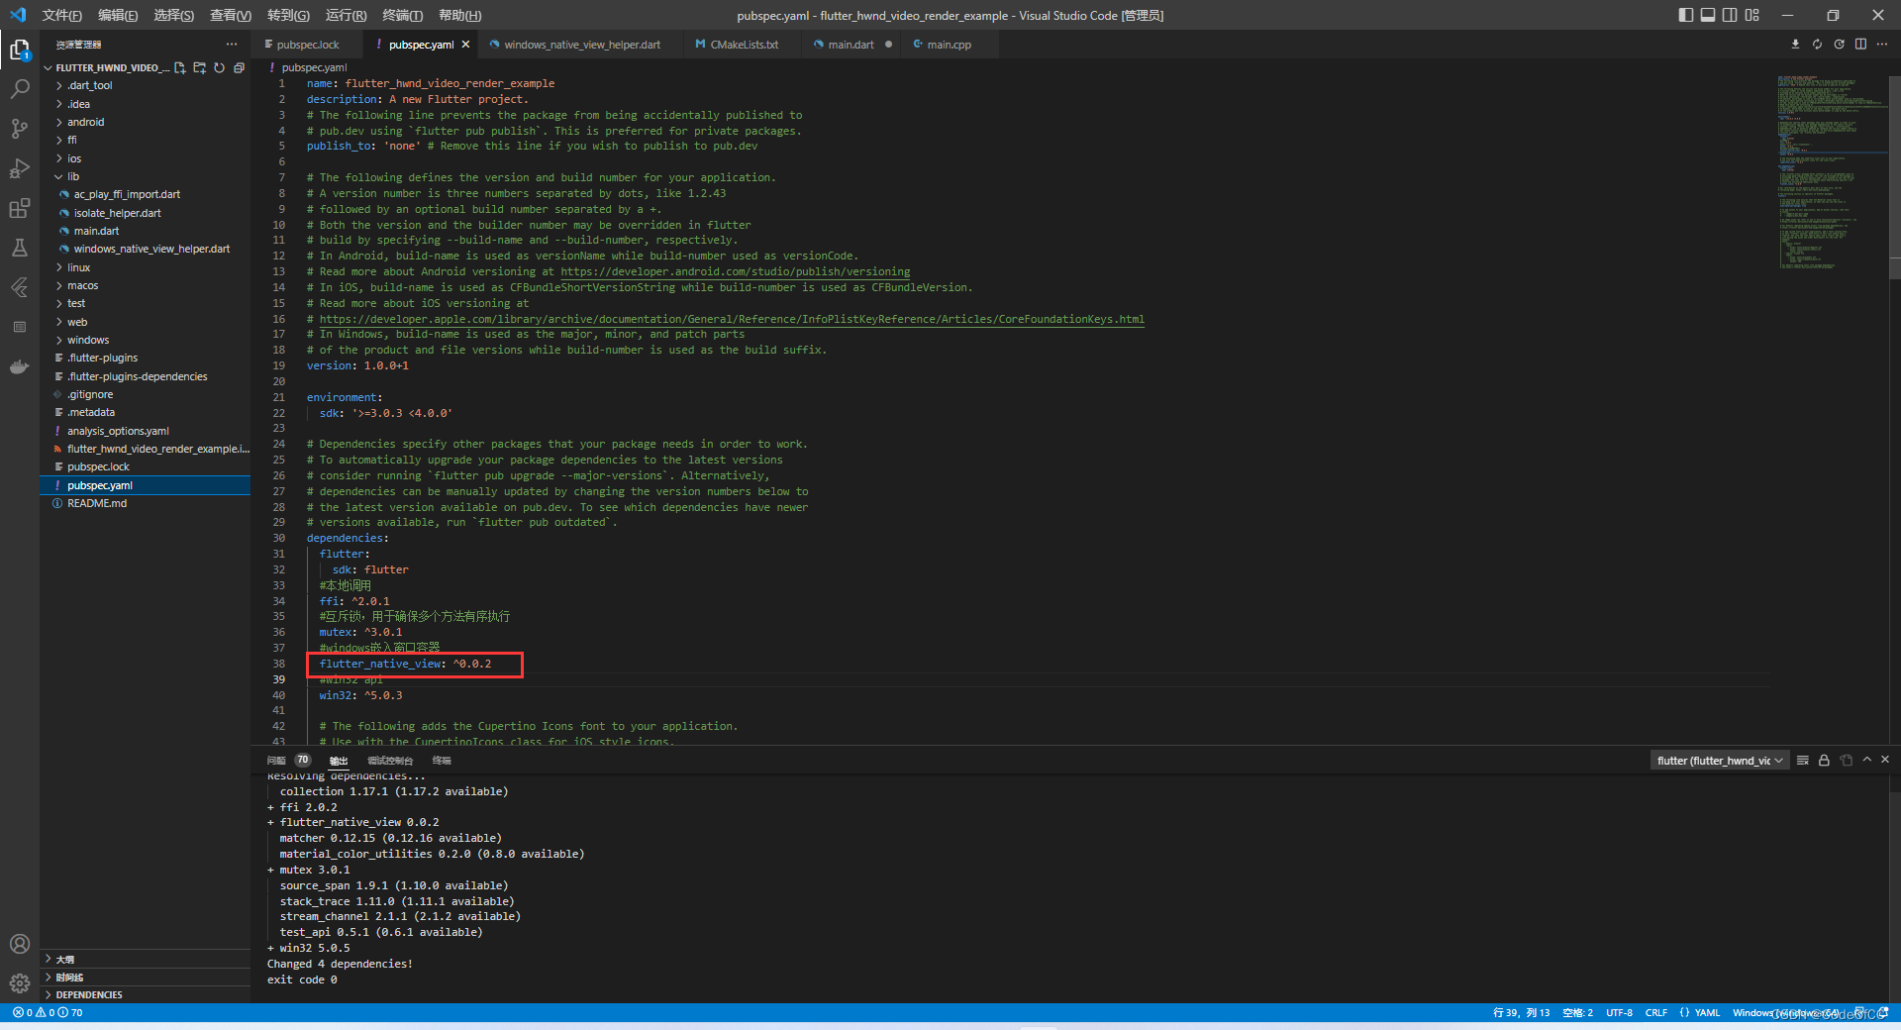This screenshot has height=1030, width=1901.
Task: Click the YAML language mode indicator
Action: point(1707,1012)
